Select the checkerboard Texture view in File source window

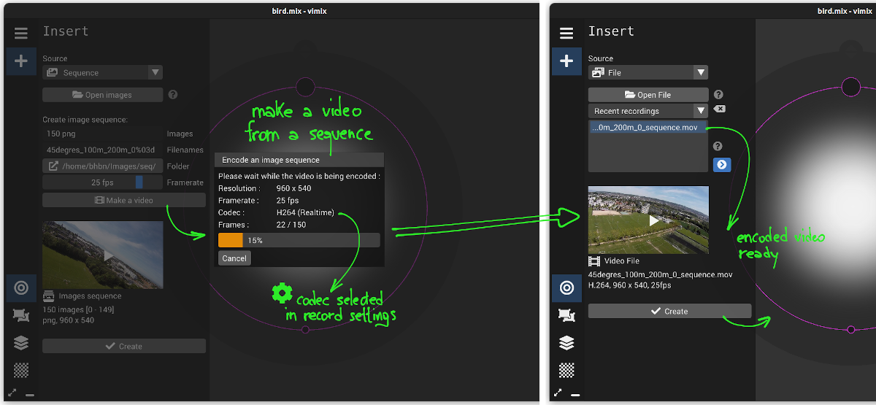566,369
